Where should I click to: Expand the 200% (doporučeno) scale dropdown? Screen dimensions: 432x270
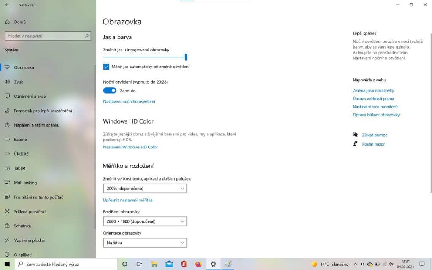point(145,189)
